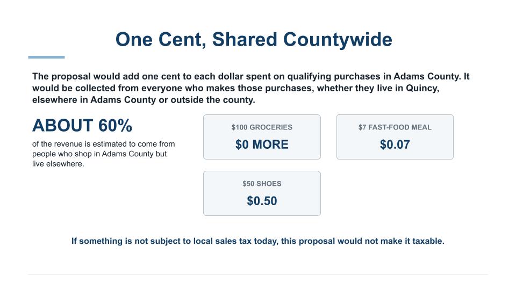The height and width of the screenshot is (290, 516).
Task: Click the revenue estimate explanation text
Action: point(103,154)
